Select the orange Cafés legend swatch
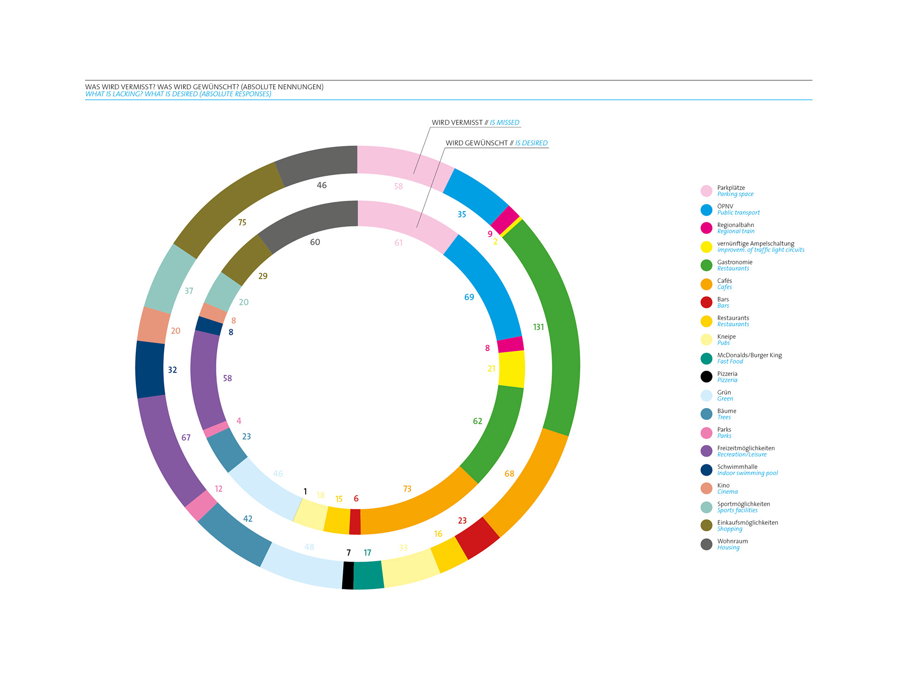 tap(706, 284)
